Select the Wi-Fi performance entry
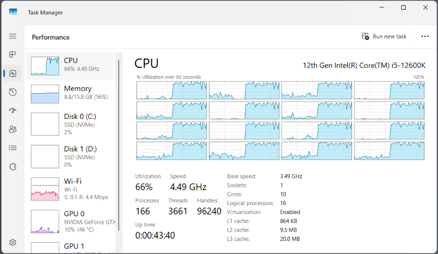This screenshot has height=254, width=438. [70, 189]
